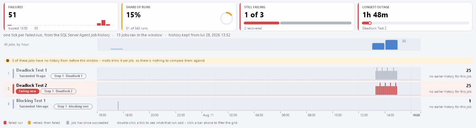Click the '15 jobs ran in the window' text
Viewport: 476px width, 128px height.
pyautogui.click(x=139, y=35)
